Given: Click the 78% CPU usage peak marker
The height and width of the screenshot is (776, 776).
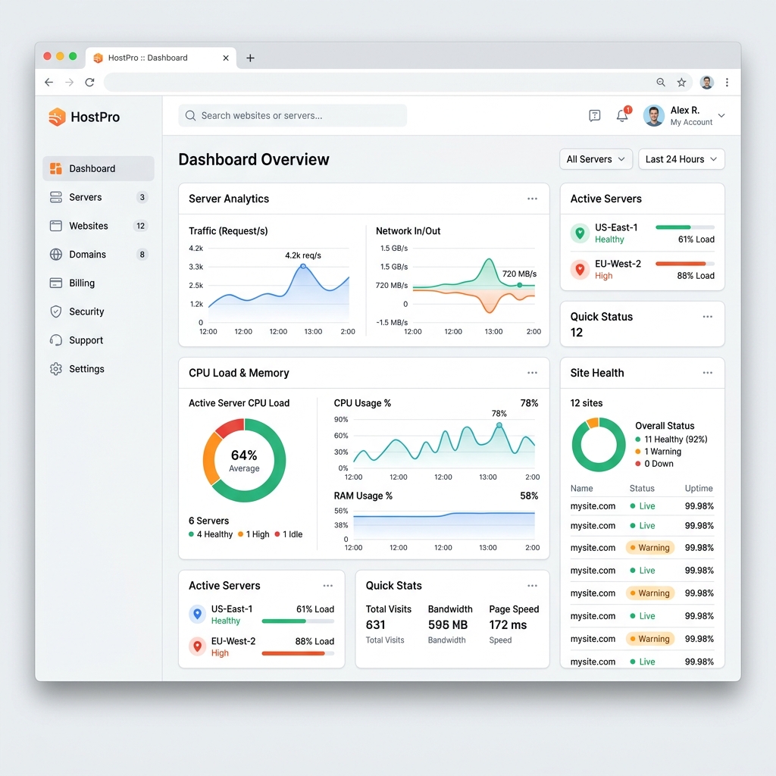Looking at the screenshot, I should click(499, 425).
